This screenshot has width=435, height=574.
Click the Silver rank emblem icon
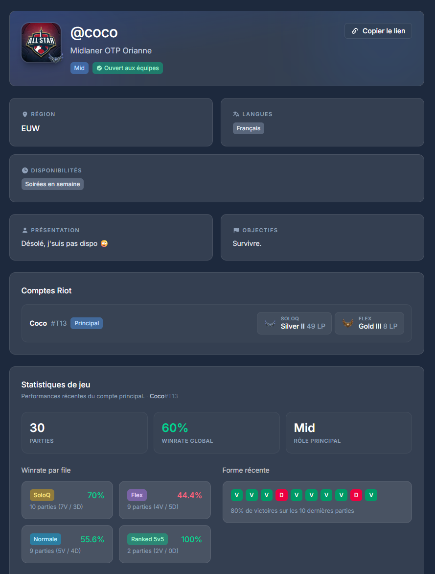[270, 324]
